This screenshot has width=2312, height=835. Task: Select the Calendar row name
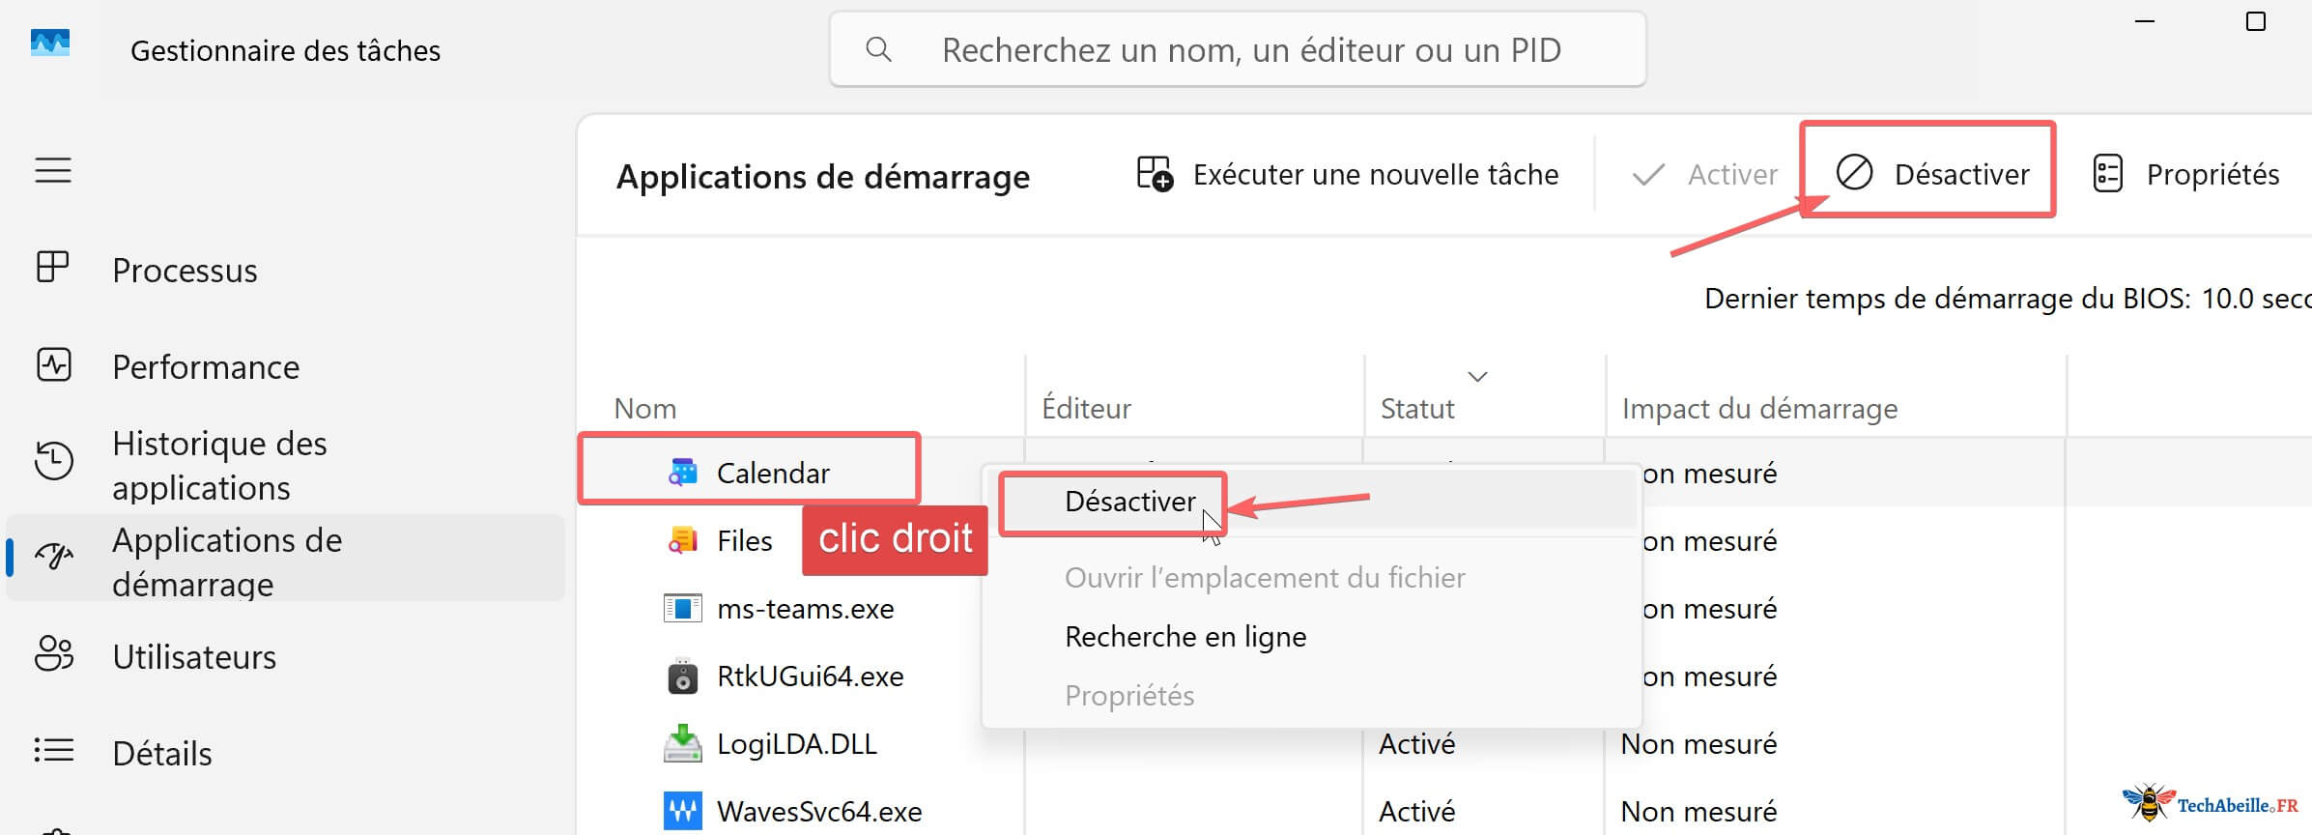773,474
